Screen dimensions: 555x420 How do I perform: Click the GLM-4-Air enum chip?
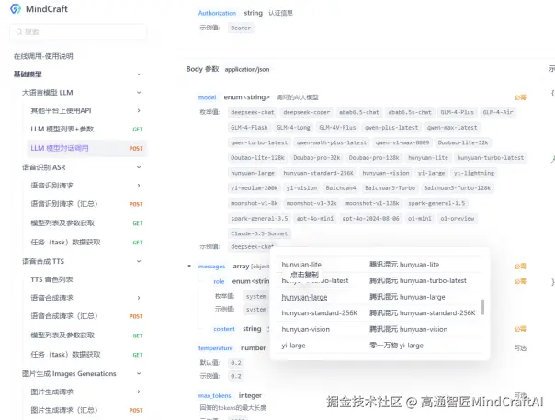[x=498, y=112]
